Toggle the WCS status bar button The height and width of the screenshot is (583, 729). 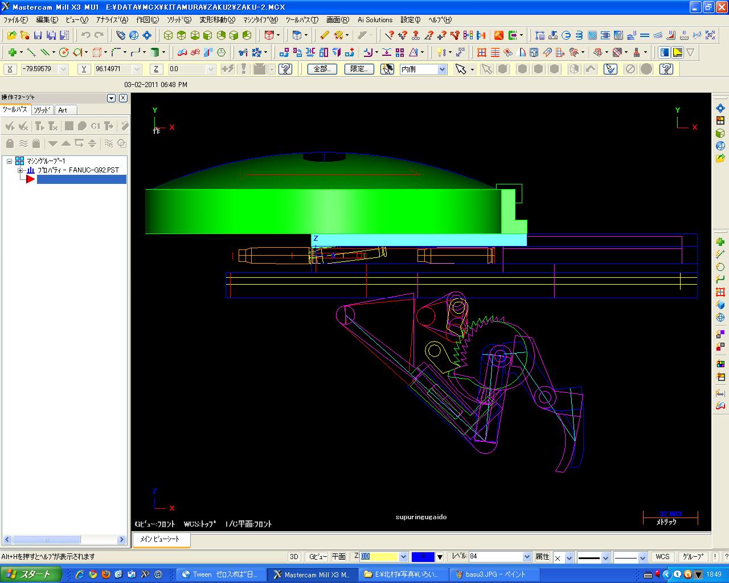[x=662, y=557]
